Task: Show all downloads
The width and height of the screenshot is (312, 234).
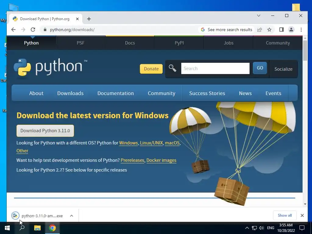Action: point(285,215)
